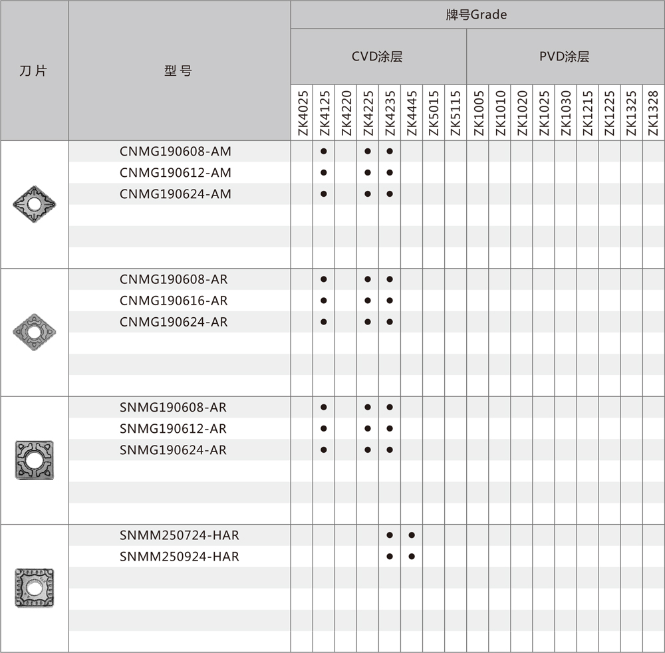Viewport: 665px width, 653px height.
Task: Click model CNMG190612-AM
Action: [x=176, y=173]
